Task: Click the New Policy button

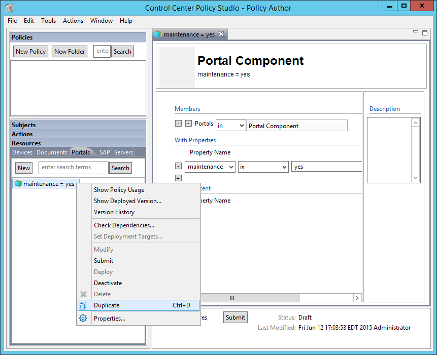Action: click(x=30, y=52)
